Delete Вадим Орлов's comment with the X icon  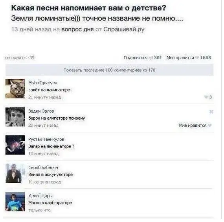click(211, 111)
